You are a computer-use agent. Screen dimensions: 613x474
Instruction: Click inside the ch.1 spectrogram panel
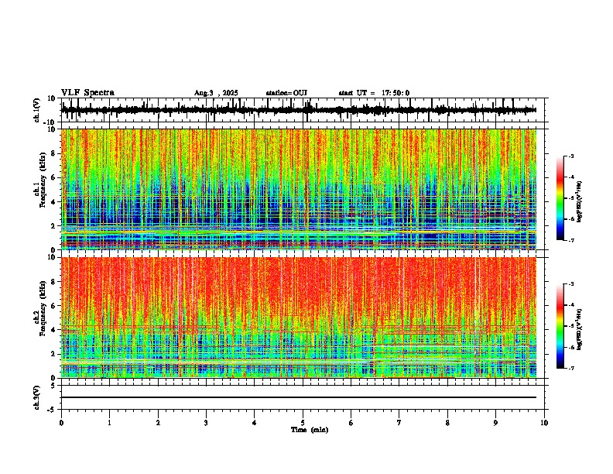coord(299,189)
